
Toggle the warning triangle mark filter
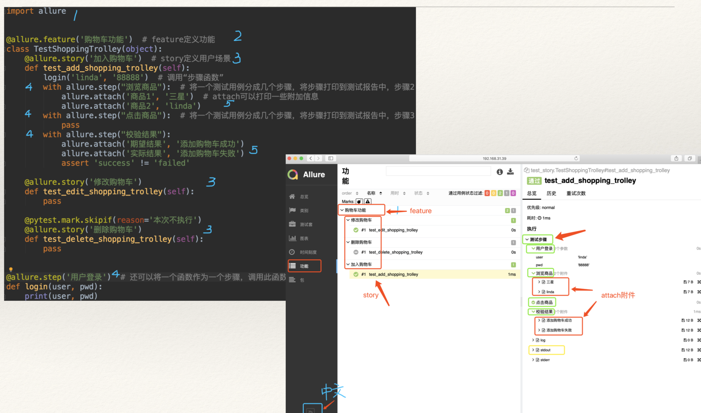pos(367,201)
